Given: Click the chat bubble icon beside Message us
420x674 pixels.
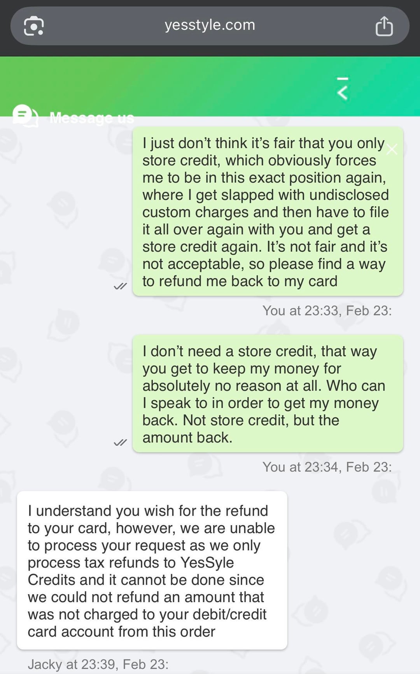Looking at the screenshot, I should (25, 116).
